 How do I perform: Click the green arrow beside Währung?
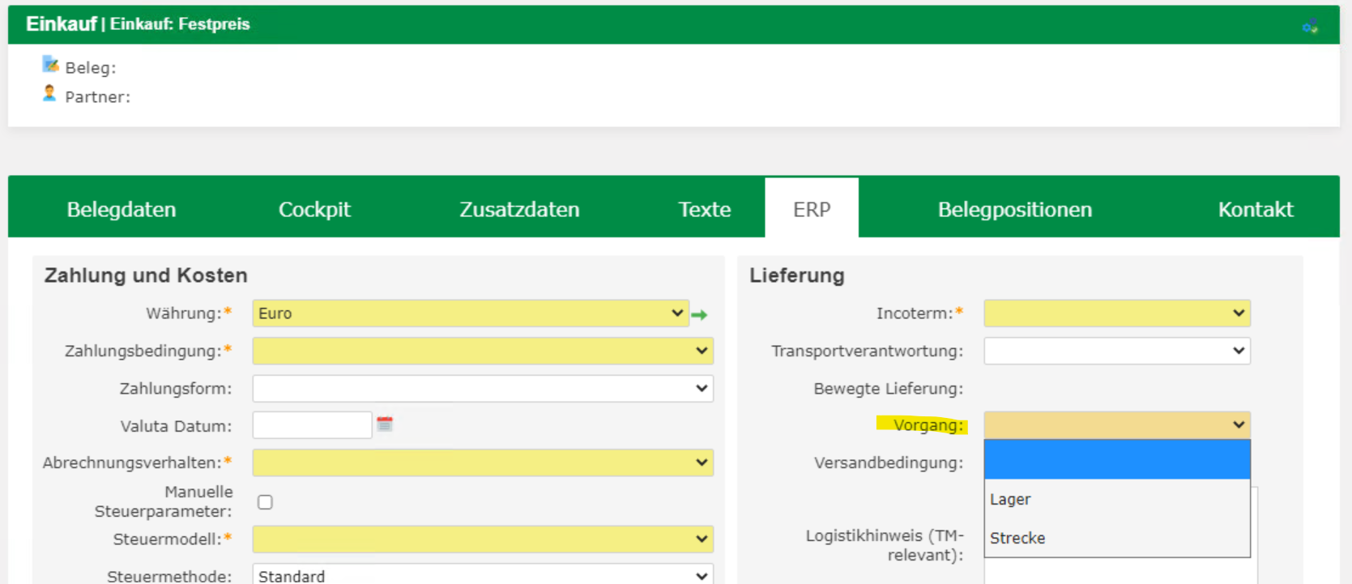click(x=700, y=315)
